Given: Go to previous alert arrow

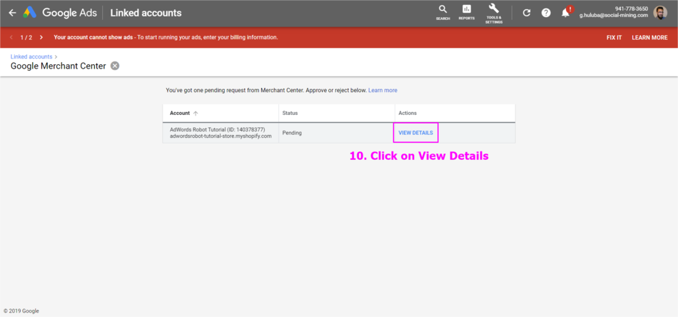Looking at the screenshot, I should (x=11, y=38).
